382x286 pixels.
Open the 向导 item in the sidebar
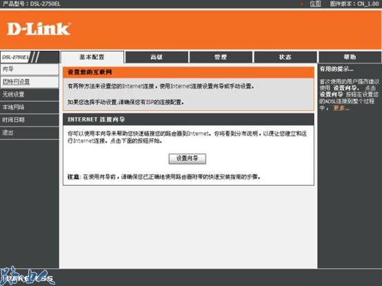(30, 70)
